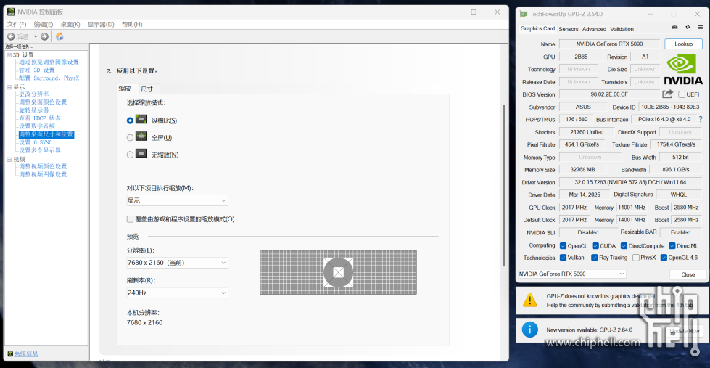The image size is (710, 368).
Task: Open the Home icon in NVIDIA toolbar
Action: coord(59,37)
